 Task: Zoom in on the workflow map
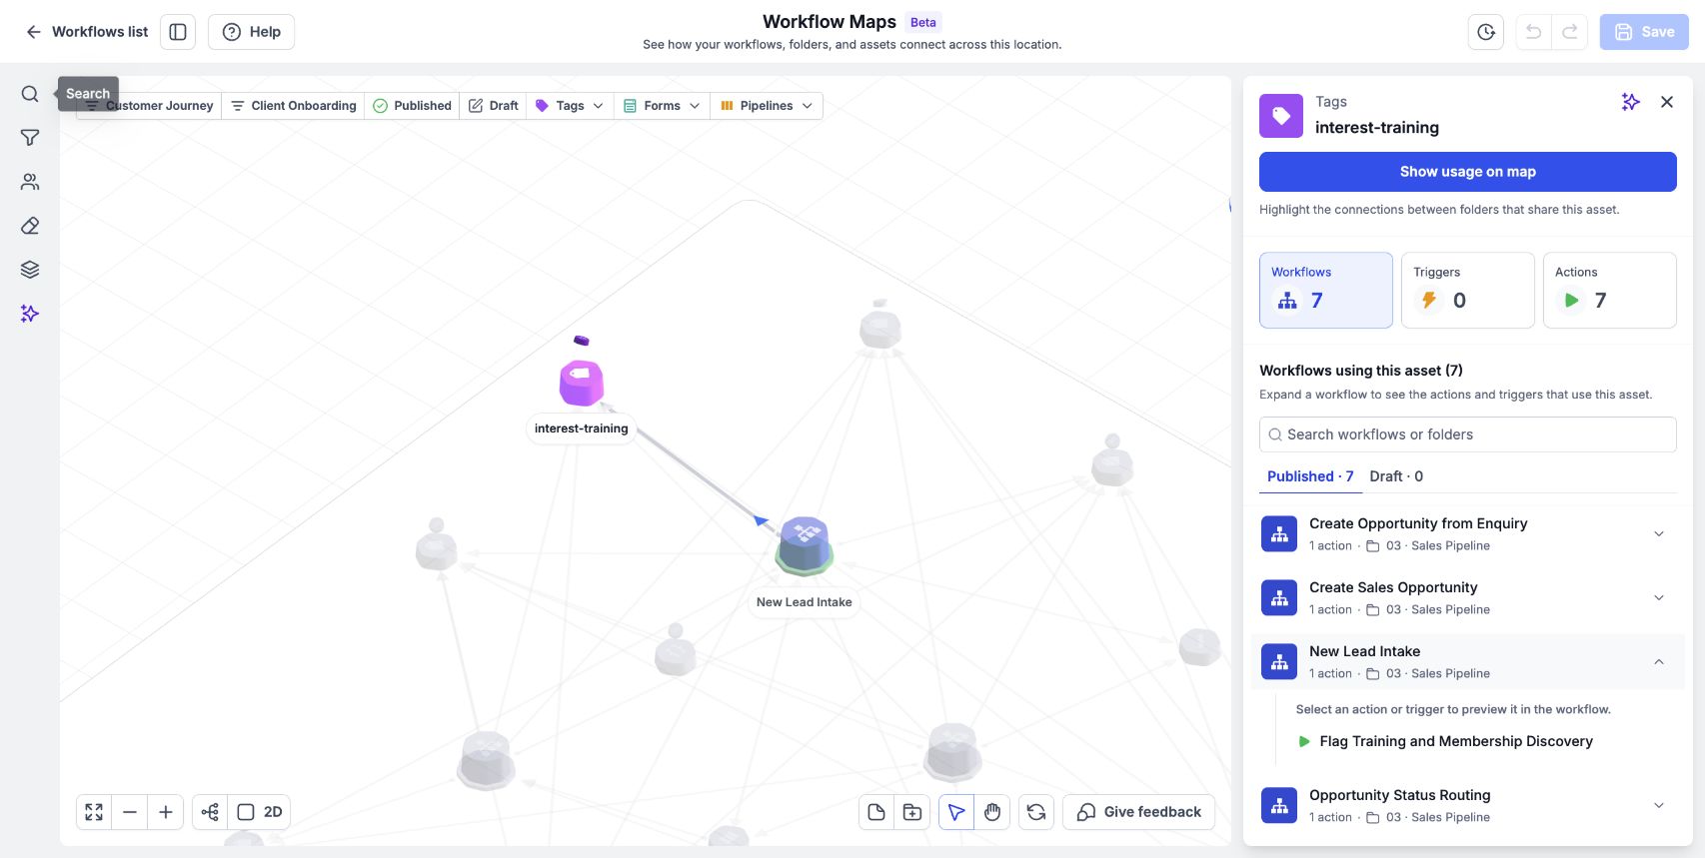click(x=166, y=812)
